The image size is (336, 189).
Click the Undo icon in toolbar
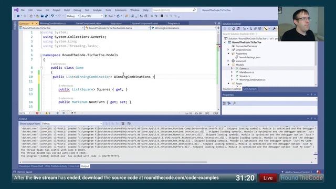coord(52,16)
